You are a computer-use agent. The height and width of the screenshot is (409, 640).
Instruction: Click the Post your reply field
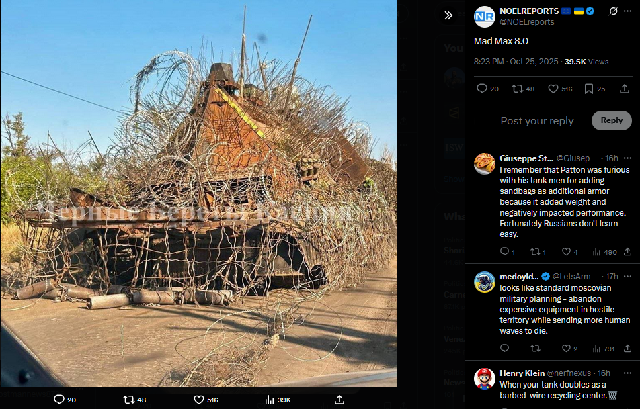536,121
